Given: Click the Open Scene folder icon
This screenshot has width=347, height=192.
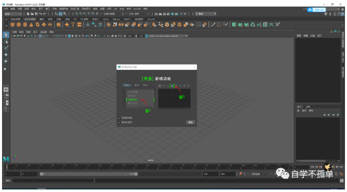Looking at the screenshot, I should pyautogui.click(x=32, y=14).
